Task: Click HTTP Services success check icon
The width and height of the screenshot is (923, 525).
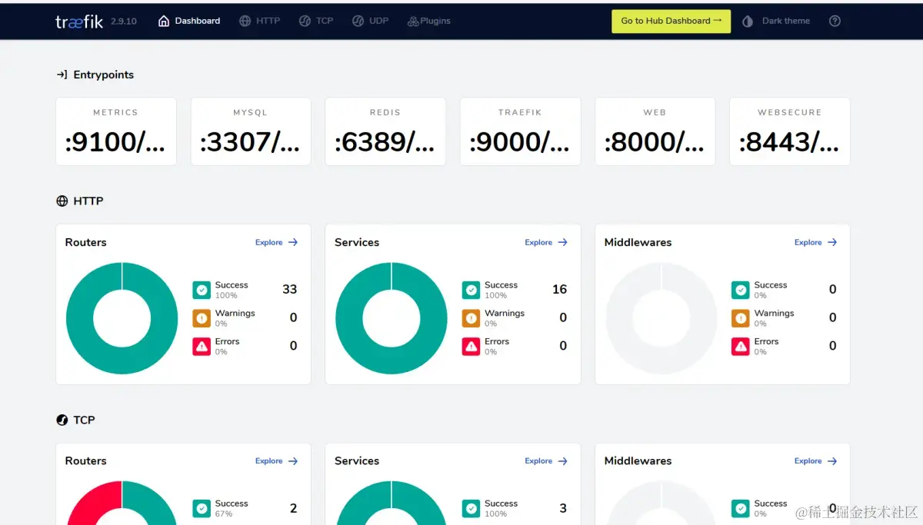Action: pyautogui.click(x=471, y=290)
